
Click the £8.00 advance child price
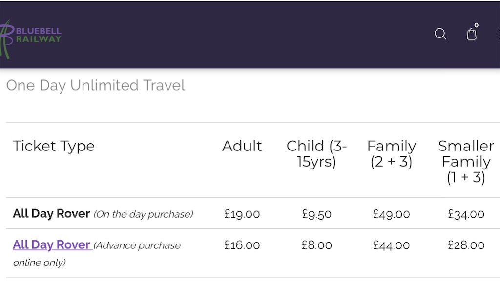316,245
